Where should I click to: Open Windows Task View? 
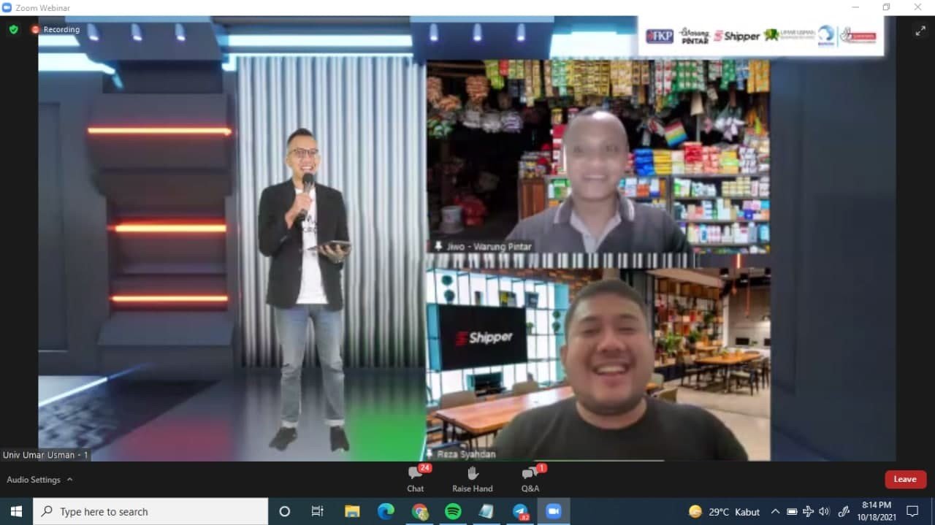318,512
